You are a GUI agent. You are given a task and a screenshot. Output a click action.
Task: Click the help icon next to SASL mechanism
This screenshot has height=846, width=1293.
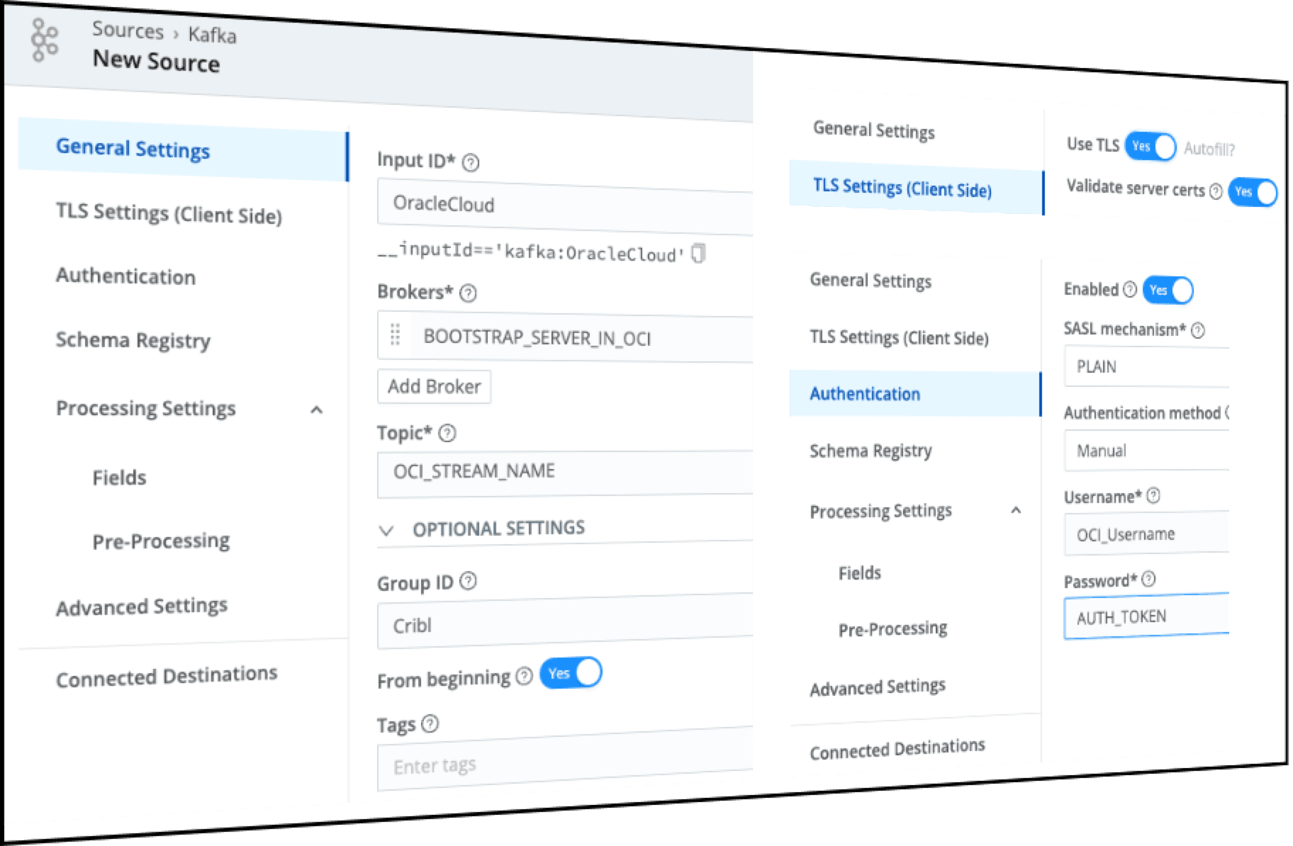coord(1198,330)
